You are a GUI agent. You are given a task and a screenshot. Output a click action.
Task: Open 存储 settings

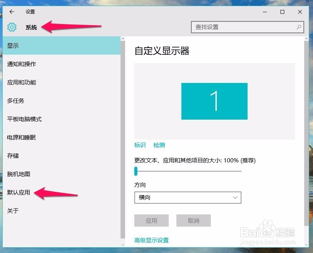coord(62,156)
